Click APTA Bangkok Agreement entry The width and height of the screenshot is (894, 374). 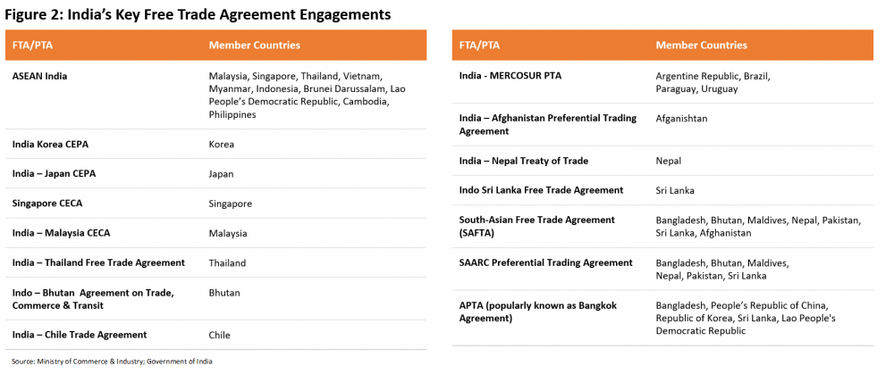pyautogui.click(x=537, y=312)
